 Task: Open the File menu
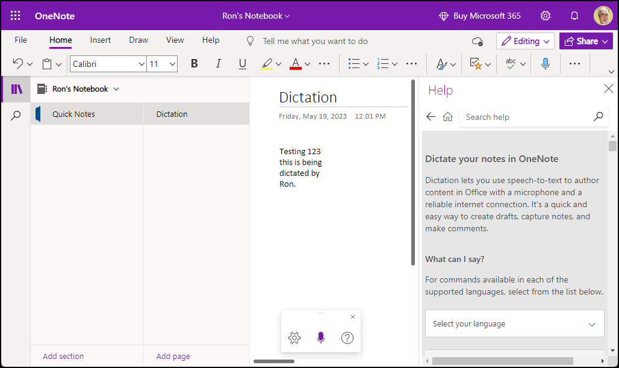pos(20,40)
